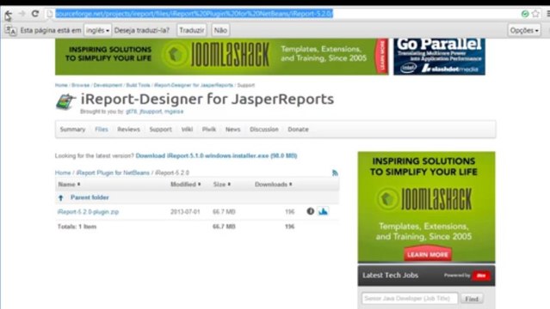
Task: Sort by Size column header
Action: click(x=222, y=185)
